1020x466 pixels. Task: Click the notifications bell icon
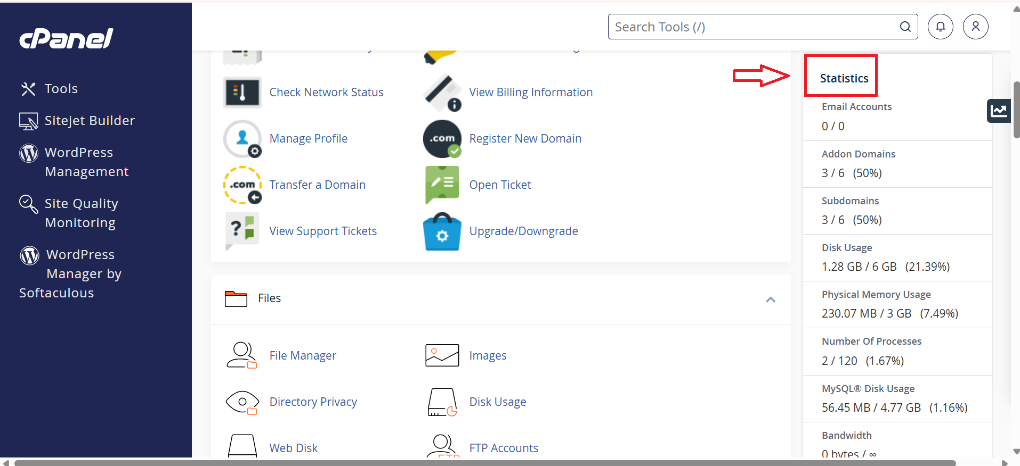[940, 27]
